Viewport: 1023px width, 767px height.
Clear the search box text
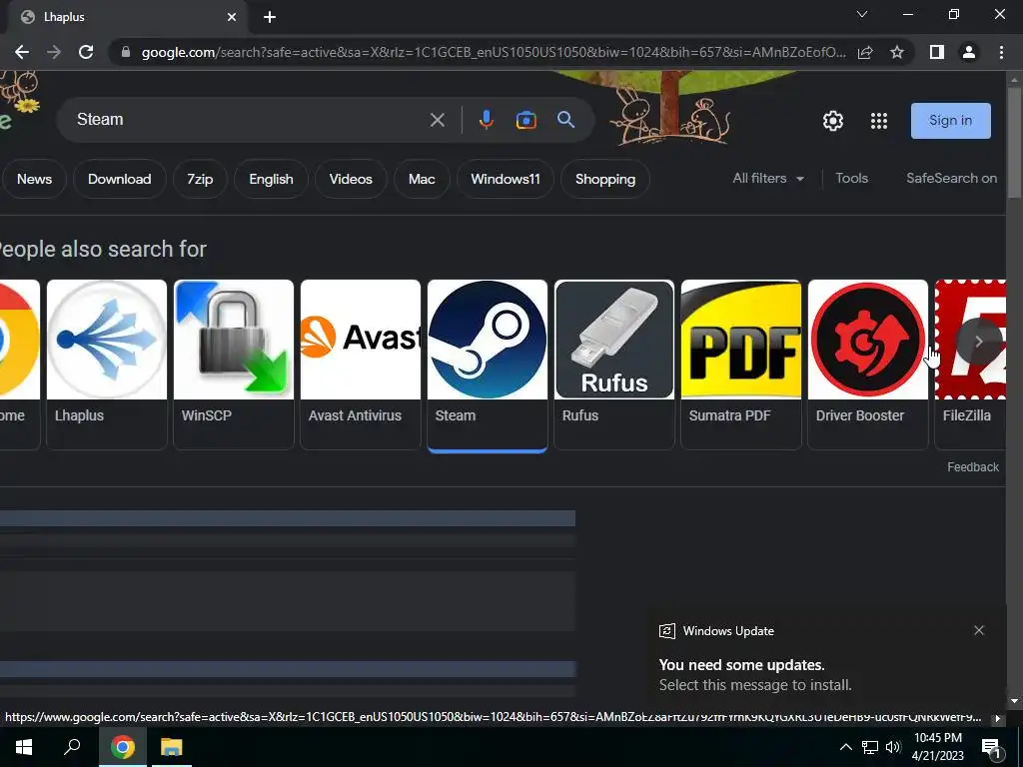(x=438, y=120)
